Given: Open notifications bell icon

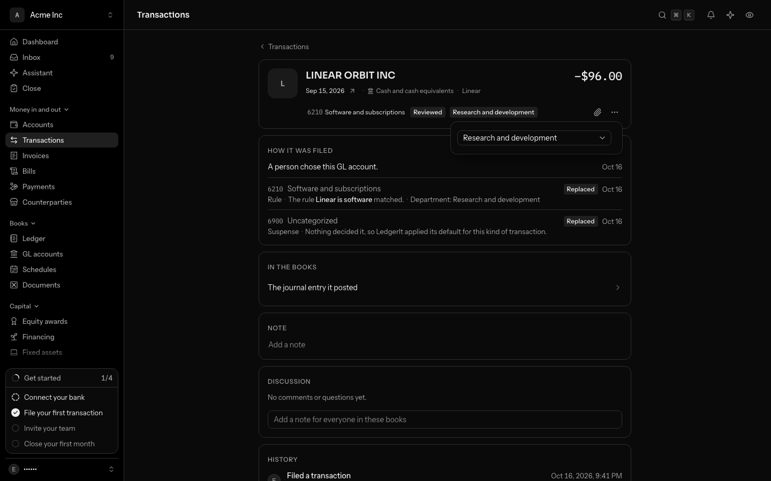Looking at the screenshot, I should coord(711,15).
